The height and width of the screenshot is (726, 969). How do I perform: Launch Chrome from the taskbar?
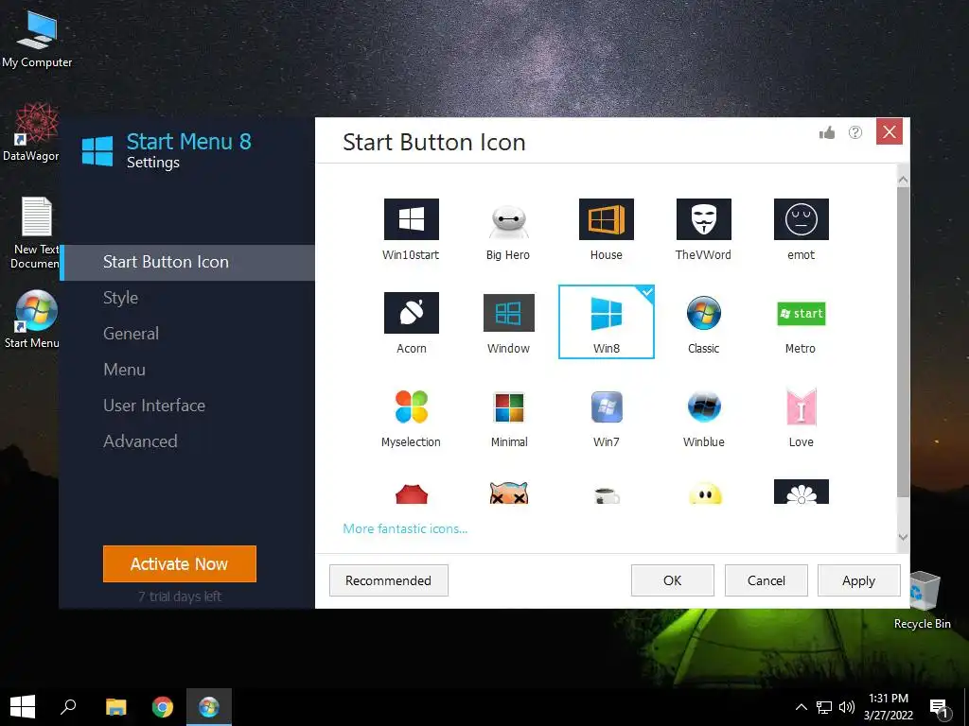[x=163, y=707]
